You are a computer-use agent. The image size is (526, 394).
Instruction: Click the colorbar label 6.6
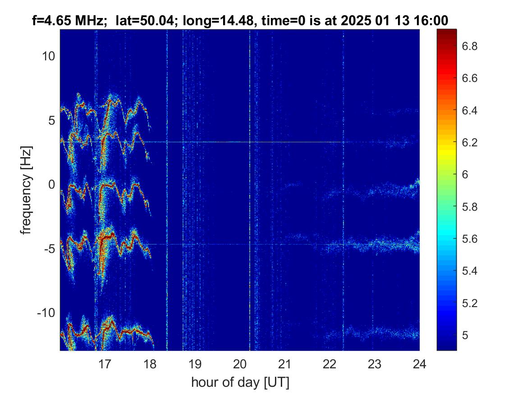point(470,78)
